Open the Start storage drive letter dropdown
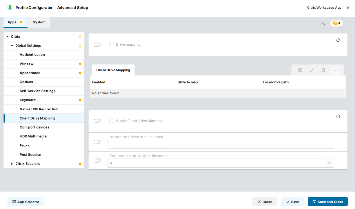The image size is (355, 209). (329, 163)
